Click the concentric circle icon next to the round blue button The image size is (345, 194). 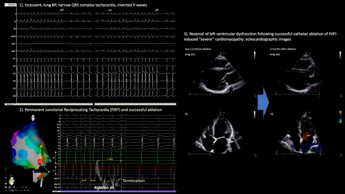click(9, 187)
